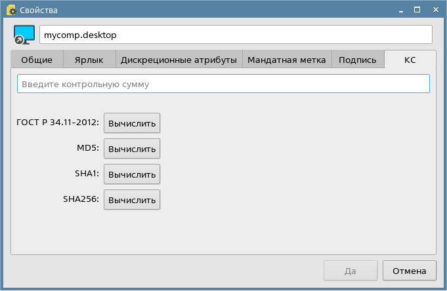
Task: Close the Свойства dialog window
Action: 435,10
